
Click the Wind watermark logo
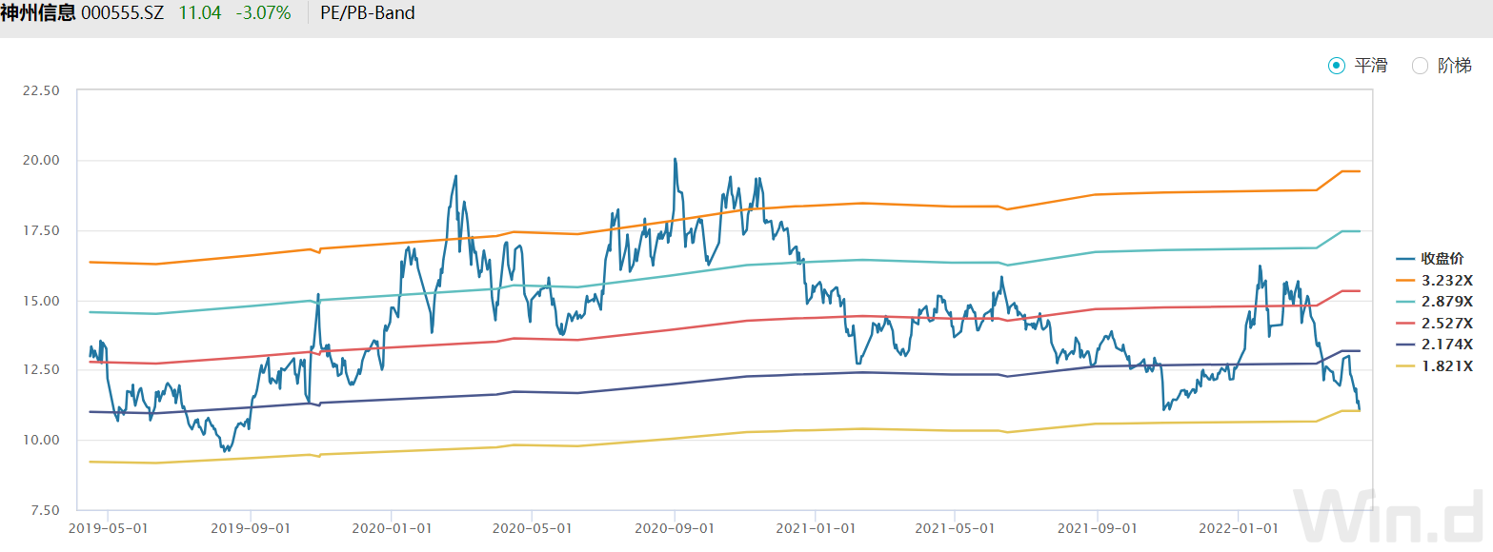1391,517
